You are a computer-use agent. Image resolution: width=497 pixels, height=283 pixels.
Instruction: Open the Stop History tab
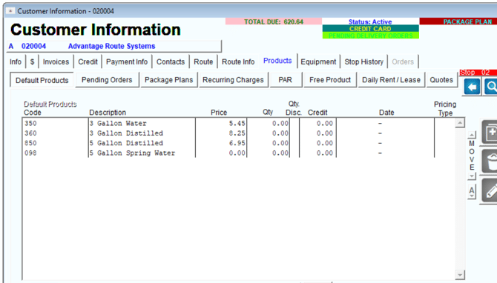[x=364, y=61]
